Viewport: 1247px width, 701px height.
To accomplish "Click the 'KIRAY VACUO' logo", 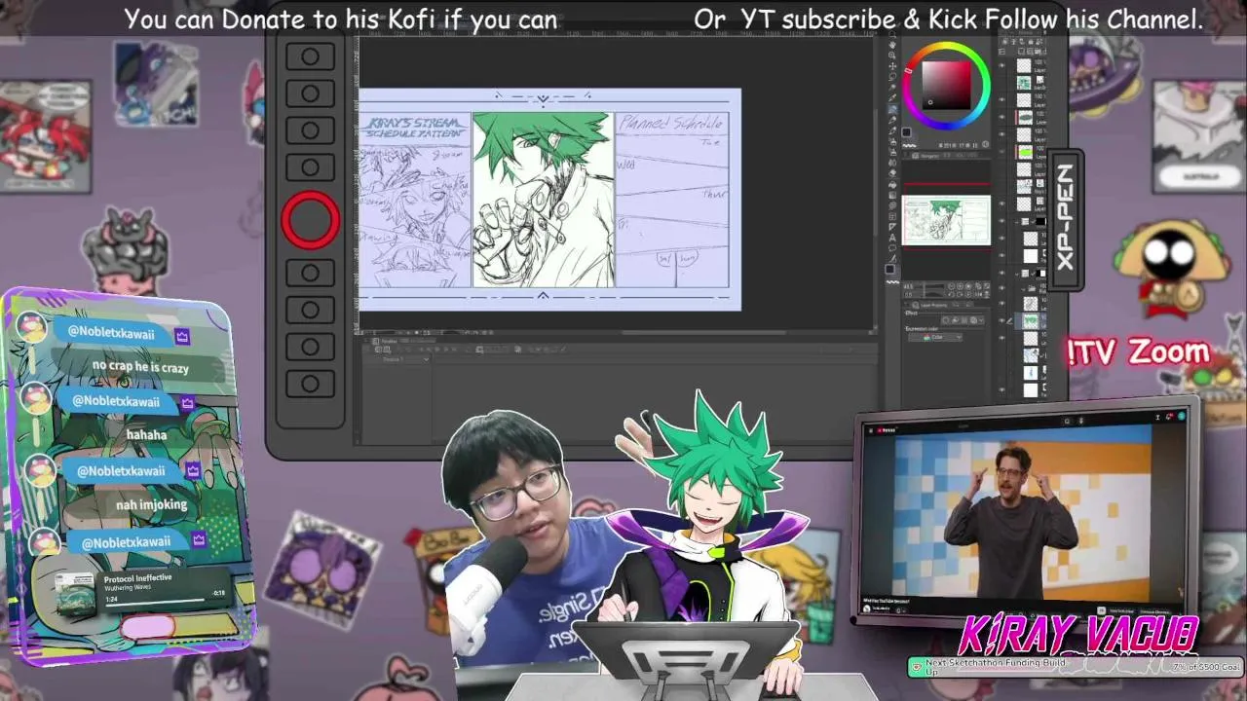I will coord(1078,635).
